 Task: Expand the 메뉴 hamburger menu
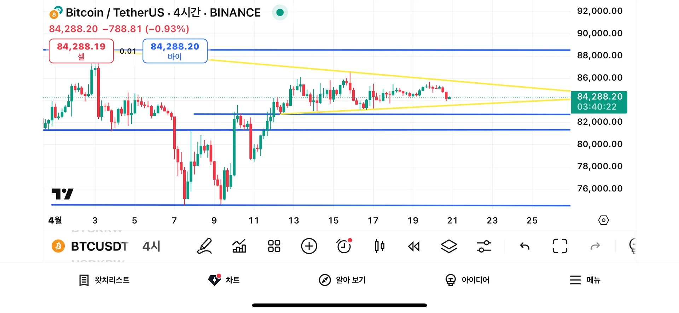click(585, 280)
